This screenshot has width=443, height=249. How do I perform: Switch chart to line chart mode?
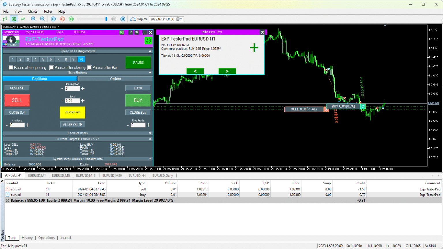click(x=23, y=19)
